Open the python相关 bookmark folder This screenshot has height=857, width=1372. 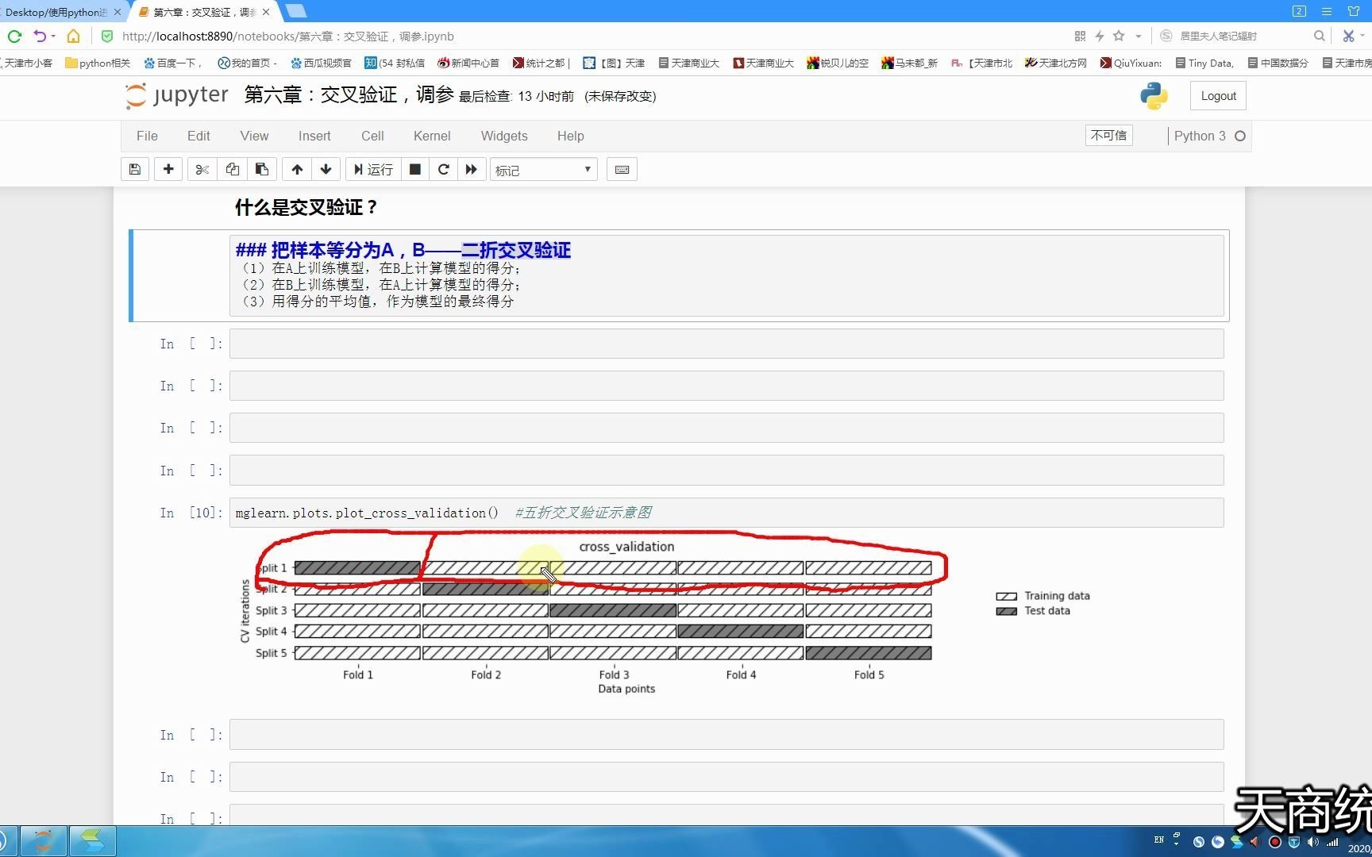click(98, 63)
